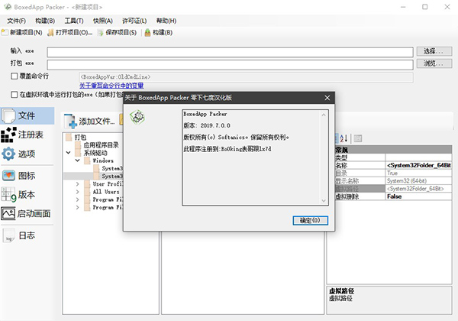Screen dimensions: 458x321
Task: Open the Snapshot (快照) menu
Action: tap(103, 21)
